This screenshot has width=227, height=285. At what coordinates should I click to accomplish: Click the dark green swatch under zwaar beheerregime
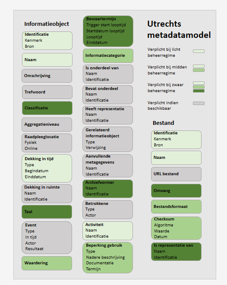[x=199, y=91]
